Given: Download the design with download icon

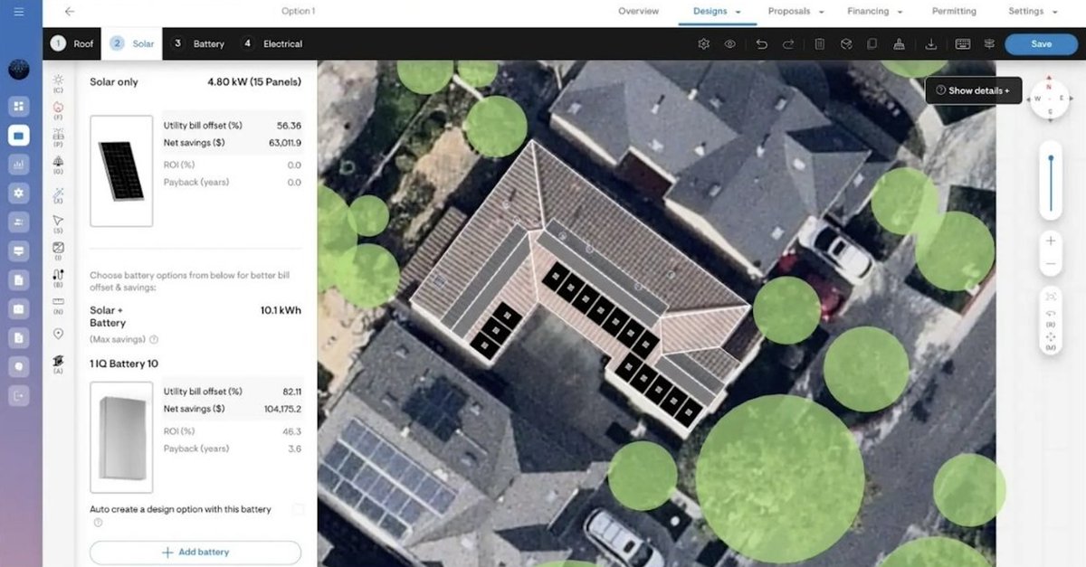Looking at the screenshot, I should pos(931,43).
